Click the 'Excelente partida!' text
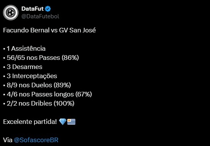 pyautogui.click(x=30, y=122)
